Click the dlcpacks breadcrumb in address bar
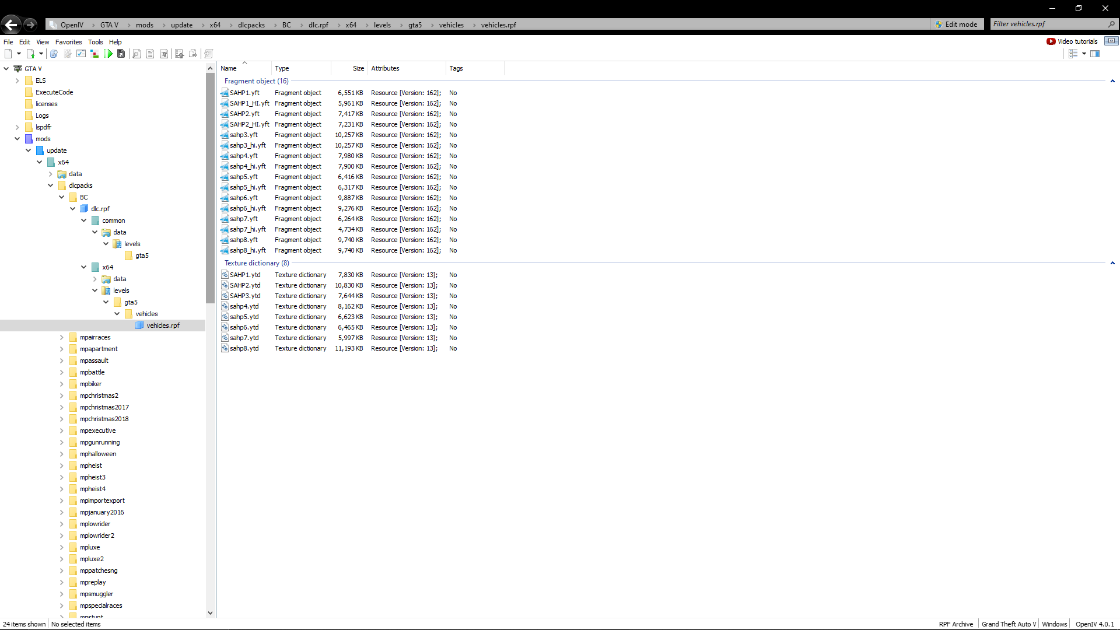 (x=251, y=25)
